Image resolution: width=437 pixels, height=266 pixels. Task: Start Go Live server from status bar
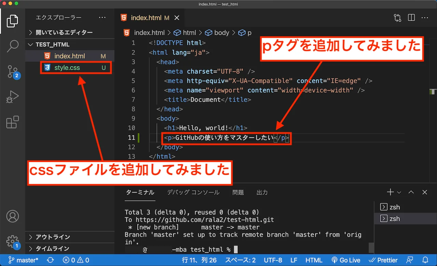[x=346, y=260]
